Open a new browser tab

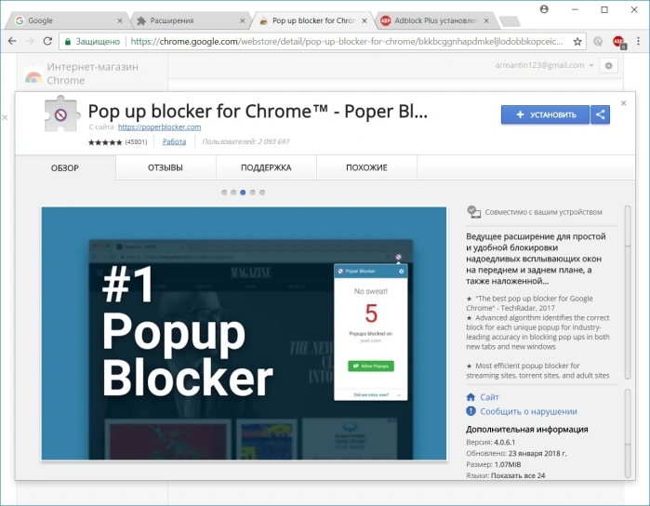pos(510,21)
